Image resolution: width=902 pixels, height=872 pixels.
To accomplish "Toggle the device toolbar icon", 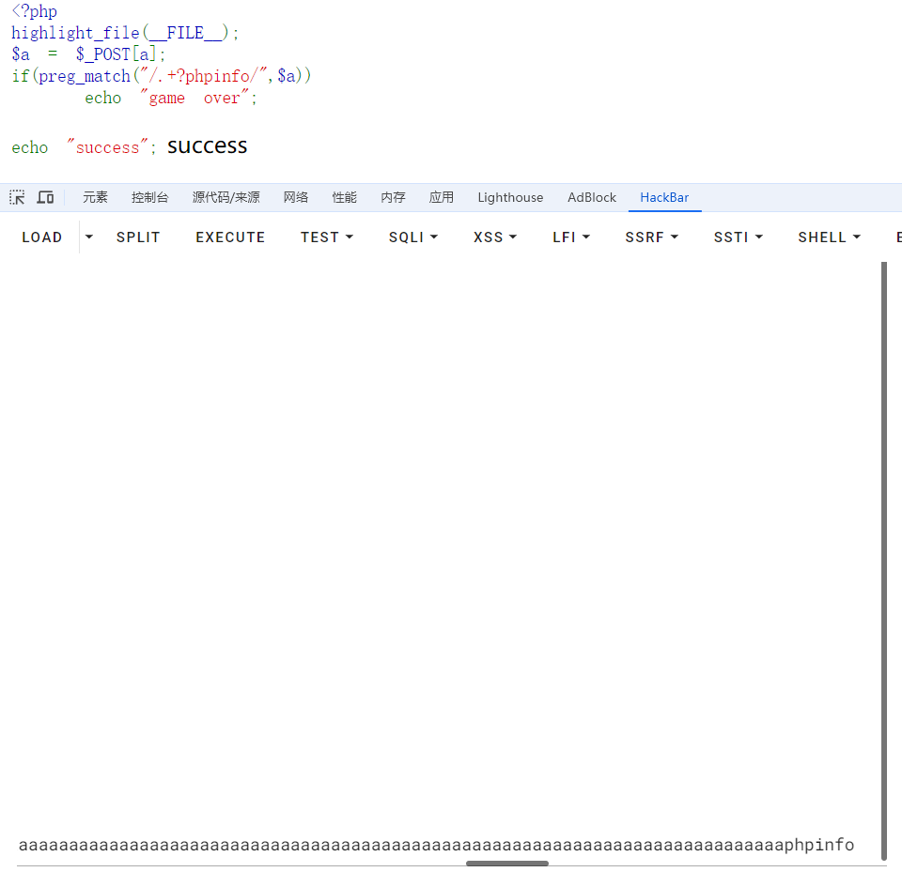I will (x=45, y=197).
